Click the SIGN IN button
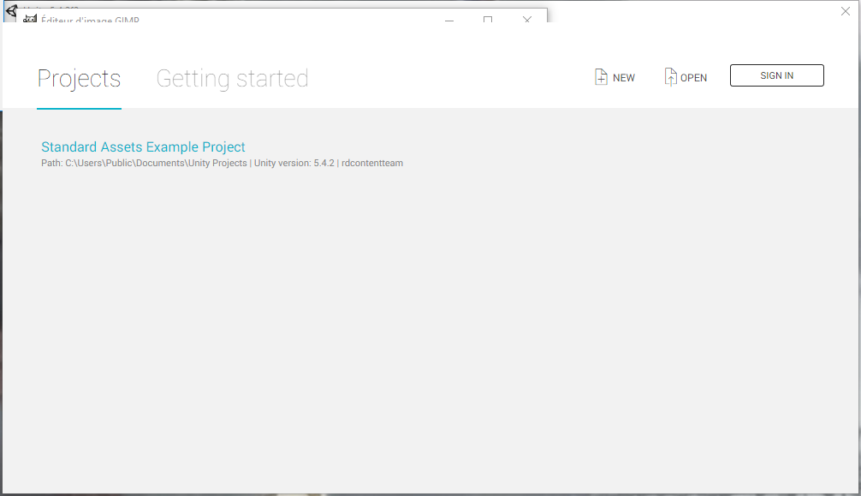This screenshot has width=861, height=496. 776,75
